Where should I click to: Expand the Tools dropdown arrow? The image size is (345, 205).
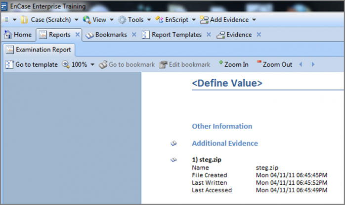(x=149, y=20)
